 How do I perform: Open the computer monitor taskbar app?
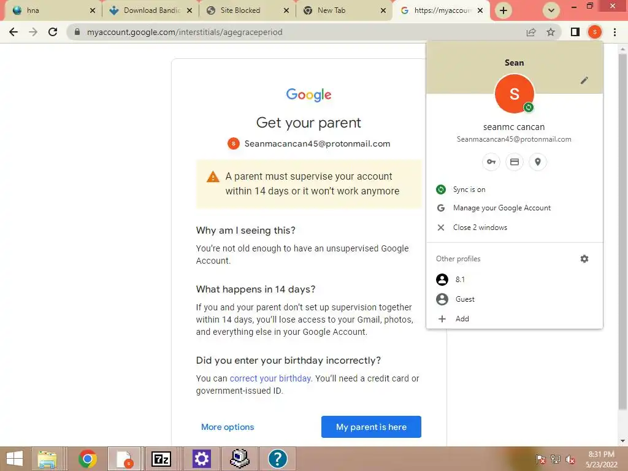240,459
